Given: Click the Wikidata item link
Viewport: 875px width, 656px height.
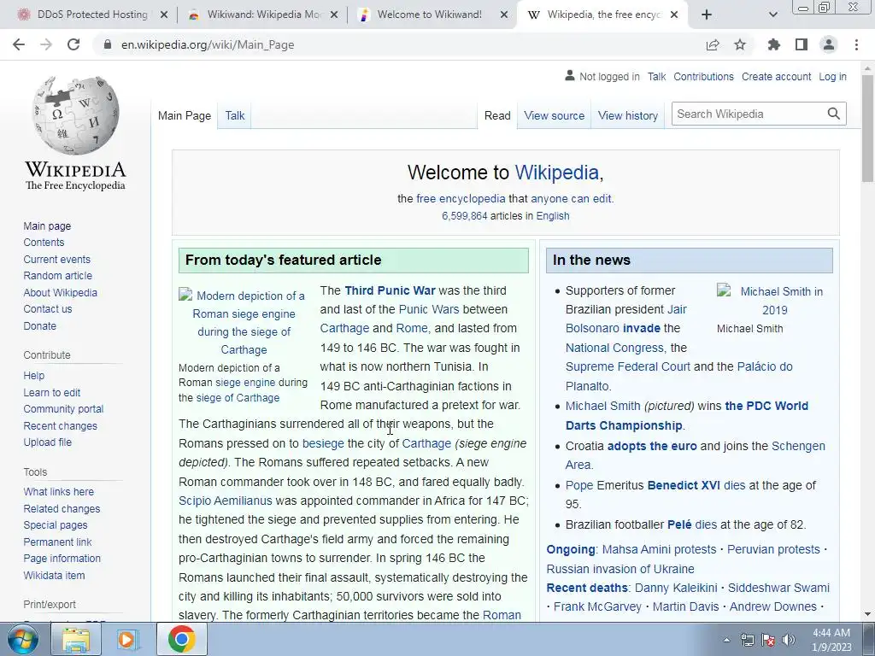Looking at the screenshot, I should (54, 575).
